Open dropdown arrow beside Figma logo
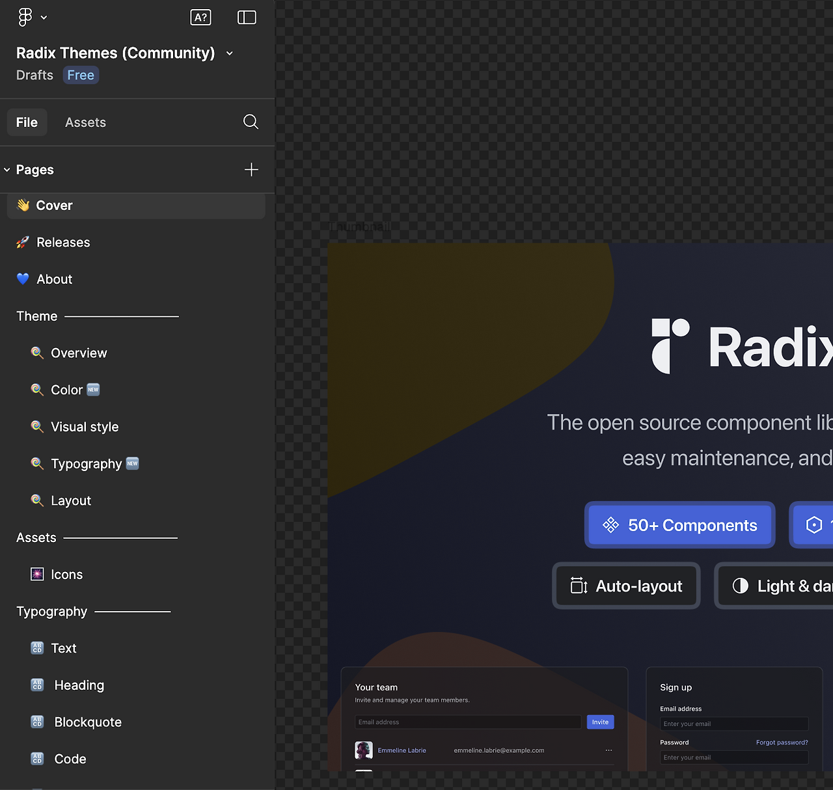833x790 pixels. pos(44,18)
